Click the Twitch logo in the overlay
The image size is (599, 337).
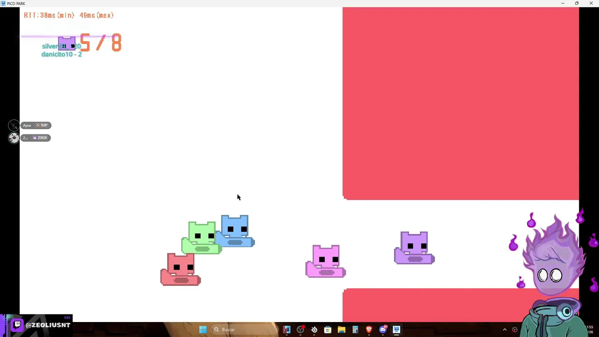[x=17, y=324]
